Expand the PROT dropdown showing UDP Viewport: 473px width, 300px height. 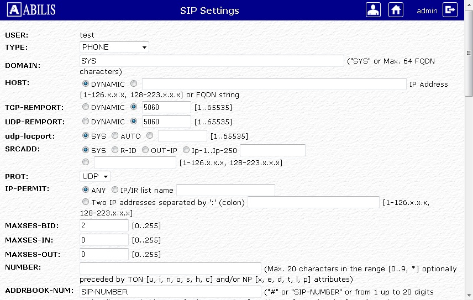coord(95,176)
